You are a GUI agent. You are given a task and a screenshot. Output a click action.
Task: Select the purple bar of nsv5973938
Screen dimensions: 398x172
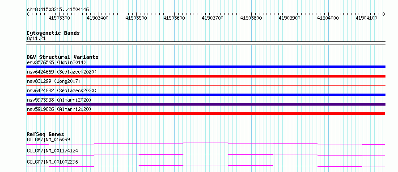pos(206,104)
